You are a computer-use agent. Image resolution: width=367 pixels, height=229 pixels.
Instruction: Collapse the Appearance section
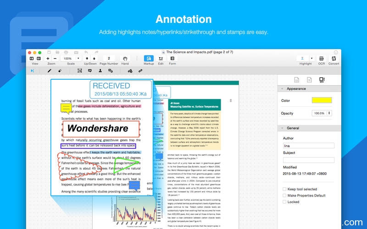tap(282, 89)
